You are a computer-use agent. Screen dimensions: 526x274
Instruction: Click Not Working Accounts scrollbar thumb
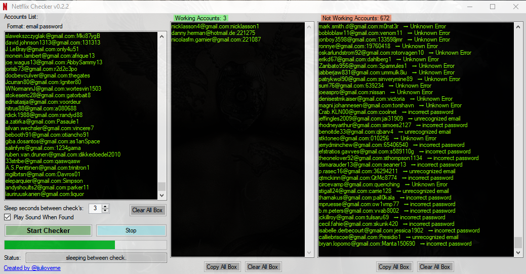tap(518, 243)
